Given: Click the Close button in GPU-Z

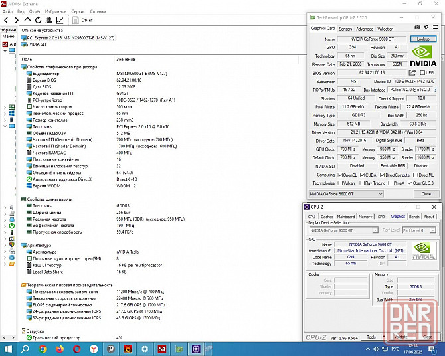Looking at the screenshot, I should (x=426, y=194).
